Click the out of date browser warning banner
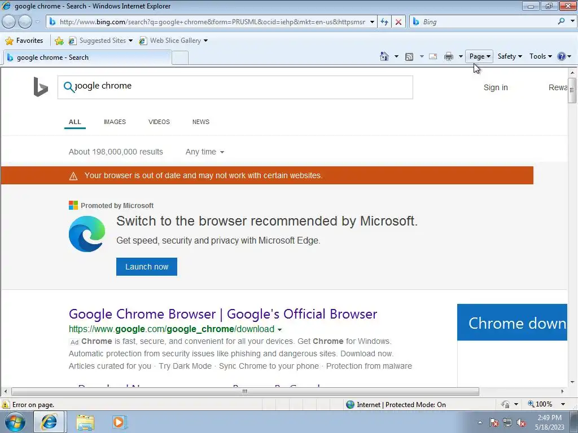This screenshot has width=578, height=433. [x=267, y=175]
